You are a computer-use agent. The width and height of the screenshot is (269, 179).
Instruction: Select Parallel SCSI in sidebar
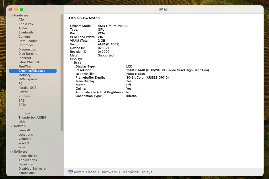[28, 88]
